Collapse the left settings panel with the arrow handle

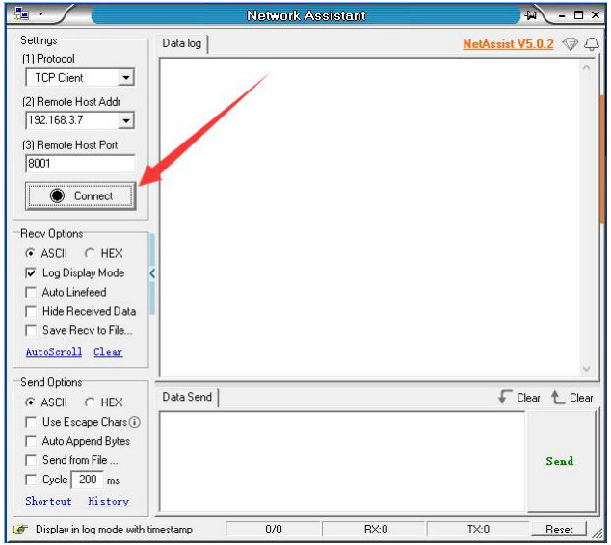click(152, 273)
